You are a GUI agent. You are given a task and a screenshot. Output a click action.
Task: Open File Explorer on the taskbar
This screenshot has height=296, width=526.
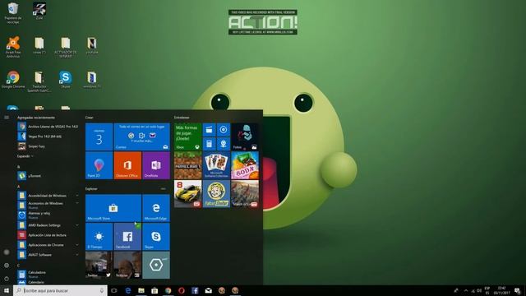[x=141, y=290]
